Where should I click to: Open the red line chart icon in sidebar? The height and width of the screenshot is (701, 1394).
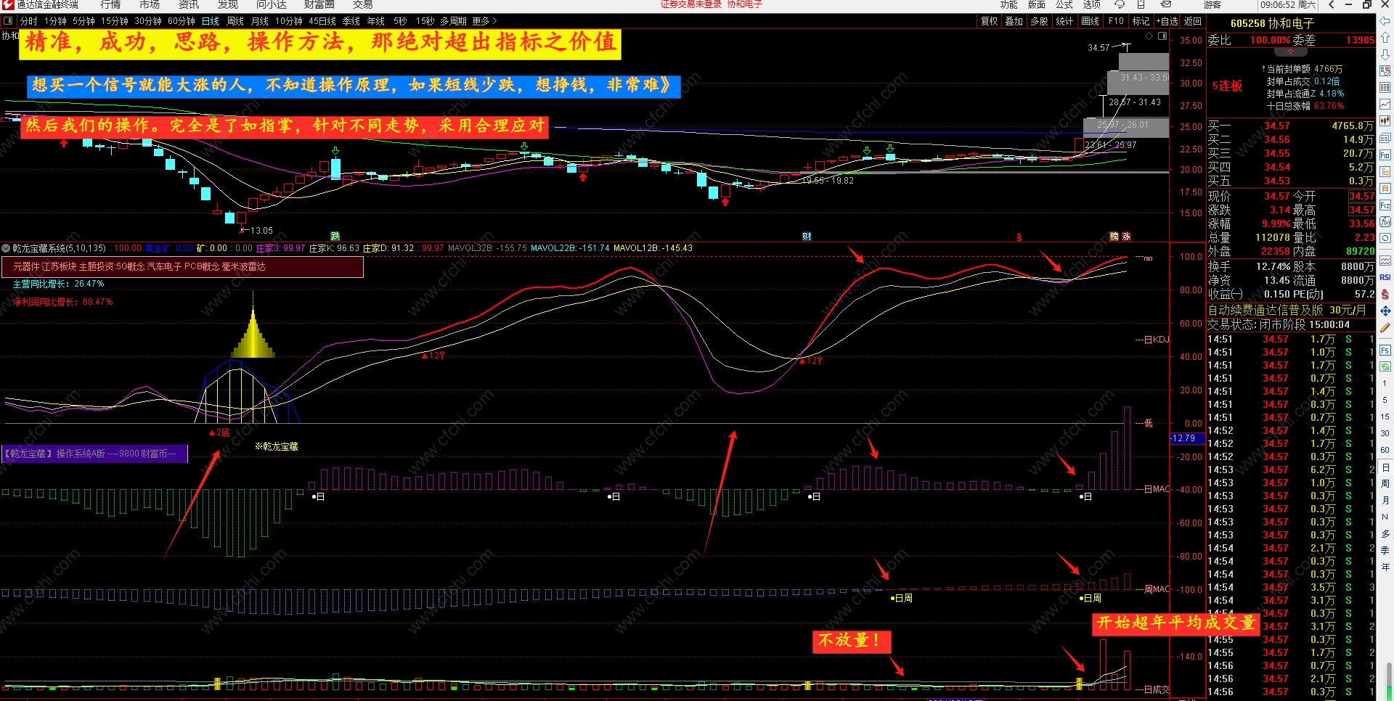click(1385, 104)
